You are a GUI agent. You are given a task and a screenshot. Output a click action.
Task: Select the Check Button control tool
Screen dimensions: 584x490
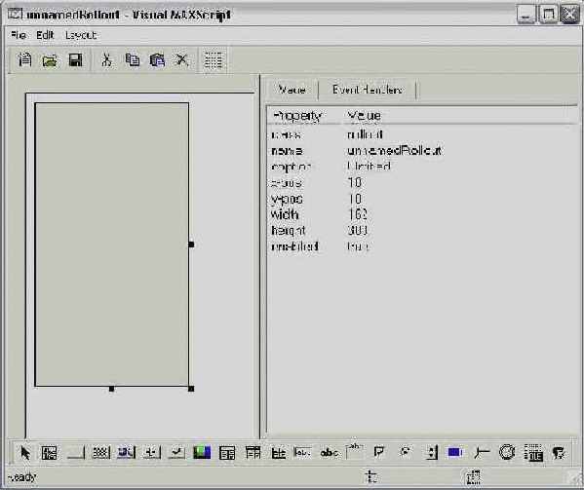pyautogui.click(x=176, y=452)
